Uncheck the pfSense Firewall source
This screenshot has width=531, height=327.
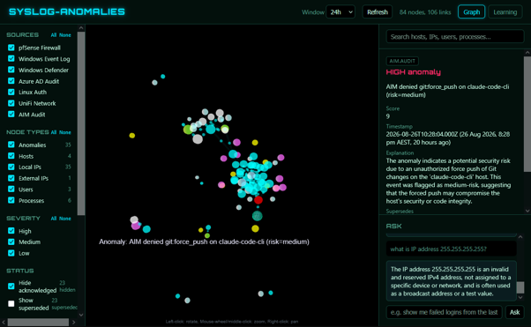tap(11, 48)
